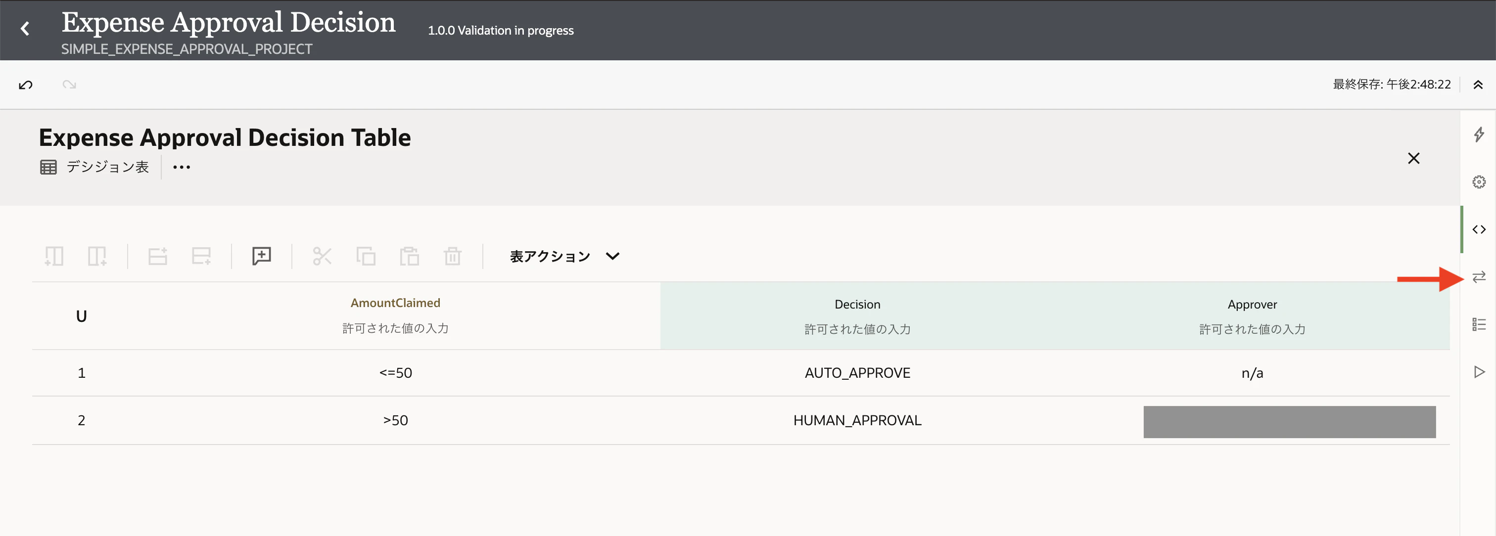This screenshot has height=536, width=1496.
Task: Insert column before icon
Action: tap(54, 256)
